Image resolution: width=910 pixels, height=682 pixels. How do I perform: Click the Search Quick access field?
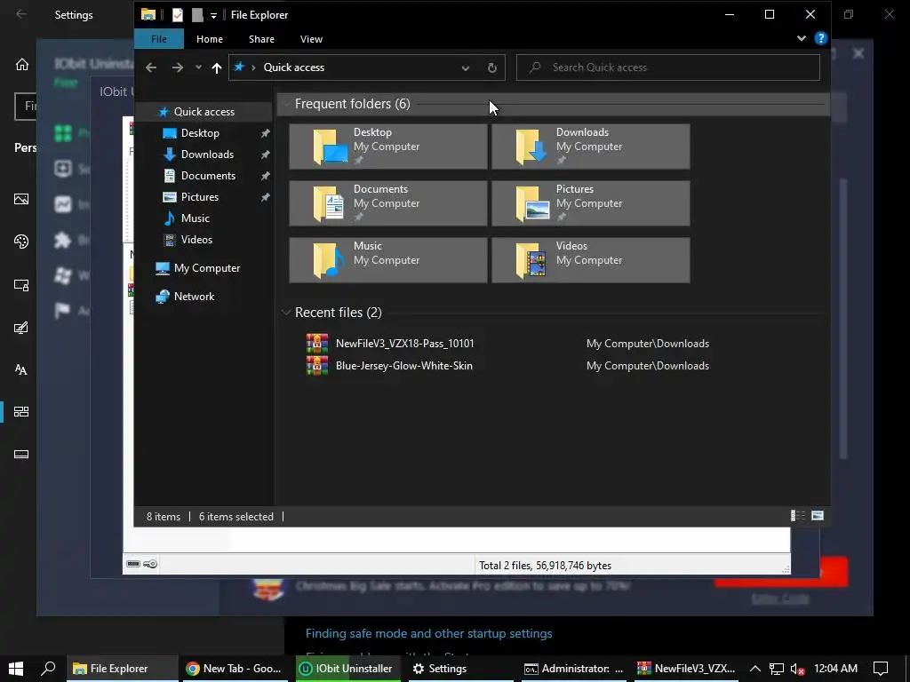pyautogui.click(x=668, y=67)
